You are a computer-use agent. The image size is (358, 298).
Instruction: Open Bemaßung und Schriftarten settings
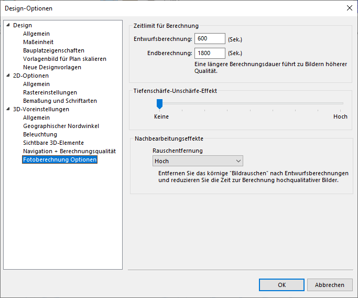(x=60, y=101)
